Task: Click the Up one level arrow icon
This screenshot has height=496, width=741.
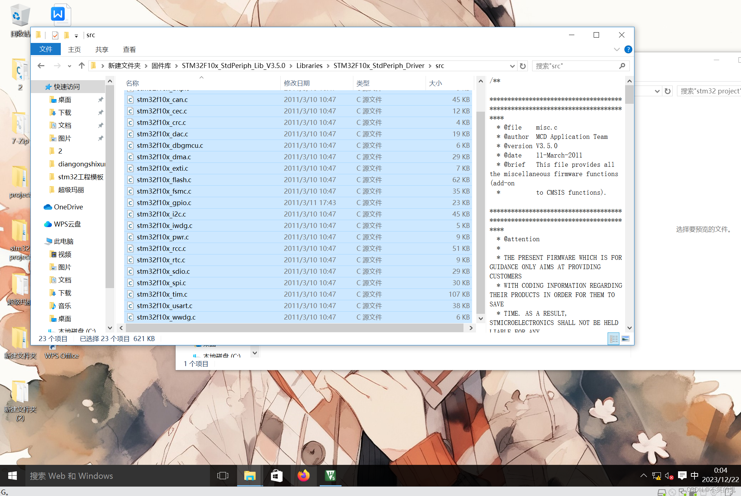Action: (82, 66)
